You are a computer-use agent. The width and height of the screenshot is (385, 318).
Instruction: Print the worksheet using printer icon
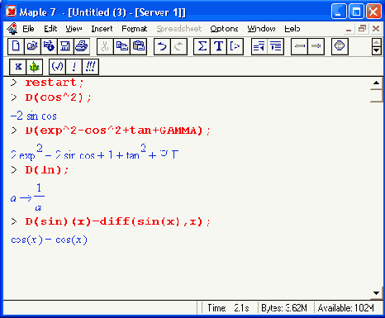point(82,46)
